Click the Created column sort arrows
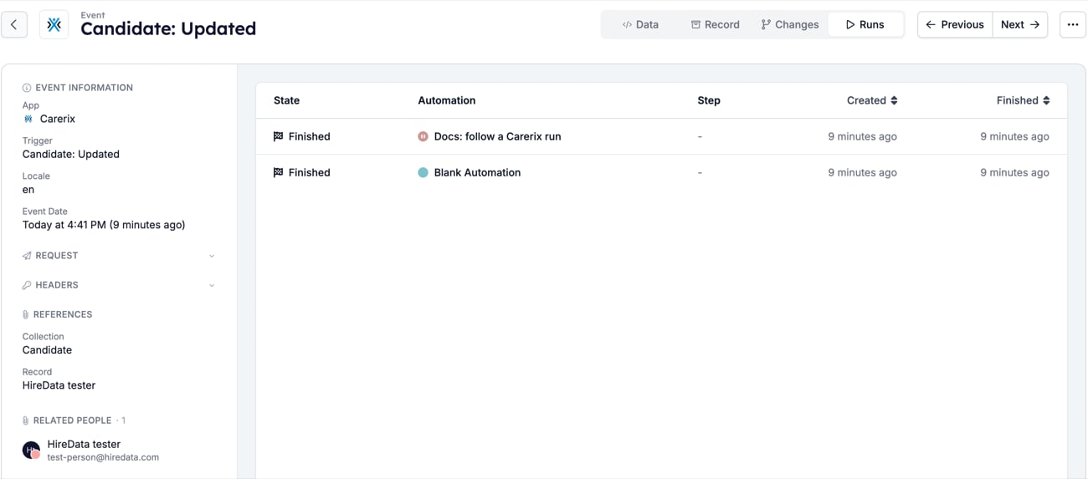 894,100
